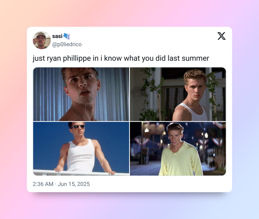Click the 2:36 AM timestamp

tap(43, 184)
